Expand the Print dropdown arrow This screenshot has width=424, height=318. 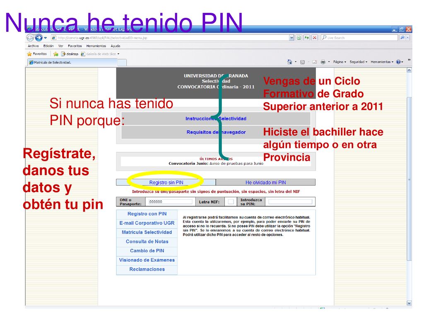point(329,62)
